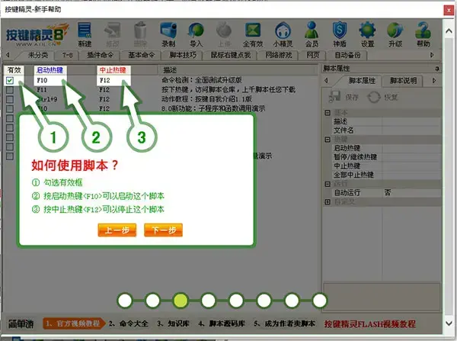Collapse the 热键 property group

point(328,140)
